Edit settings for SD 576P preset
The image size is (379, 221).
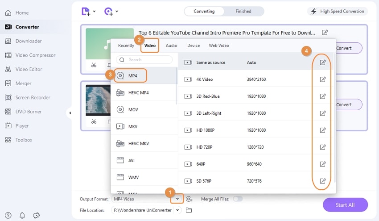click(x=322, y=181)
